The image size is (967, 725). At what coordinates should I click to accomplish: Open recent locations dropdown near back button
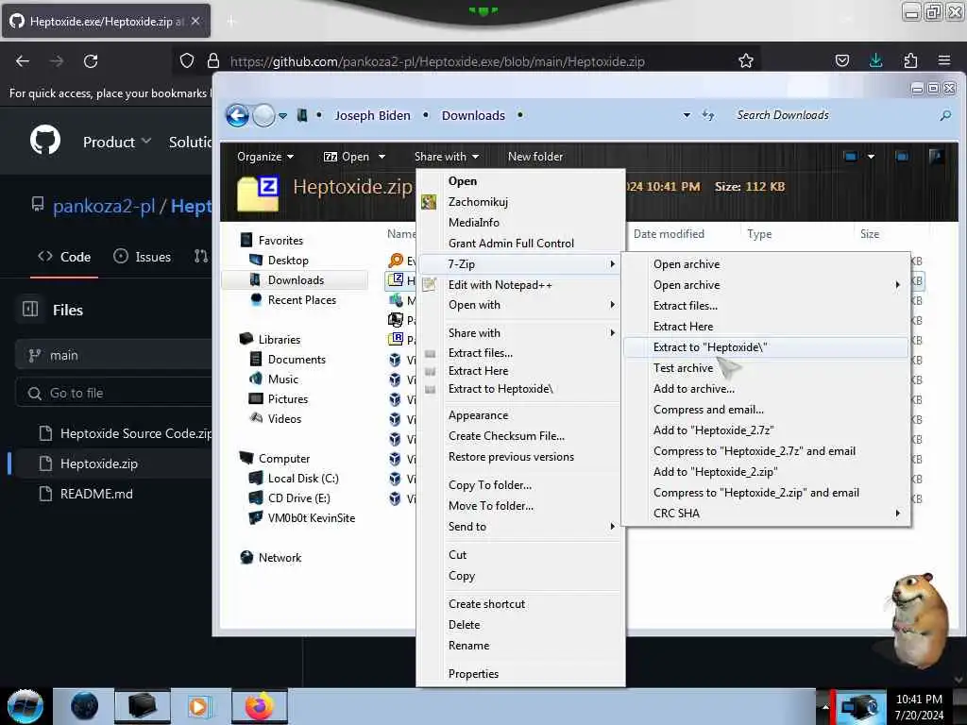point(282,115)
